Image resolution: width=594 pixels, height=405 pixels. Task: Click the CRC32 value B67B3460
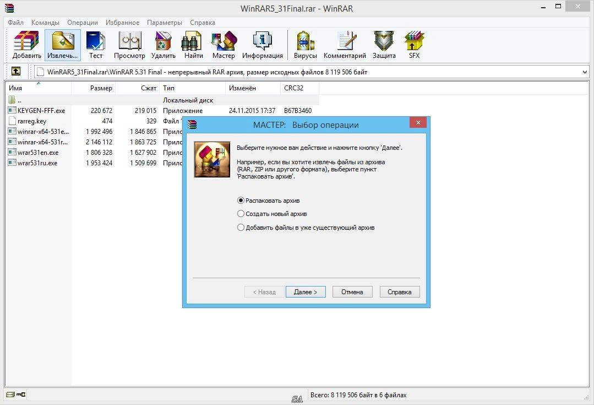coord(298,111)
